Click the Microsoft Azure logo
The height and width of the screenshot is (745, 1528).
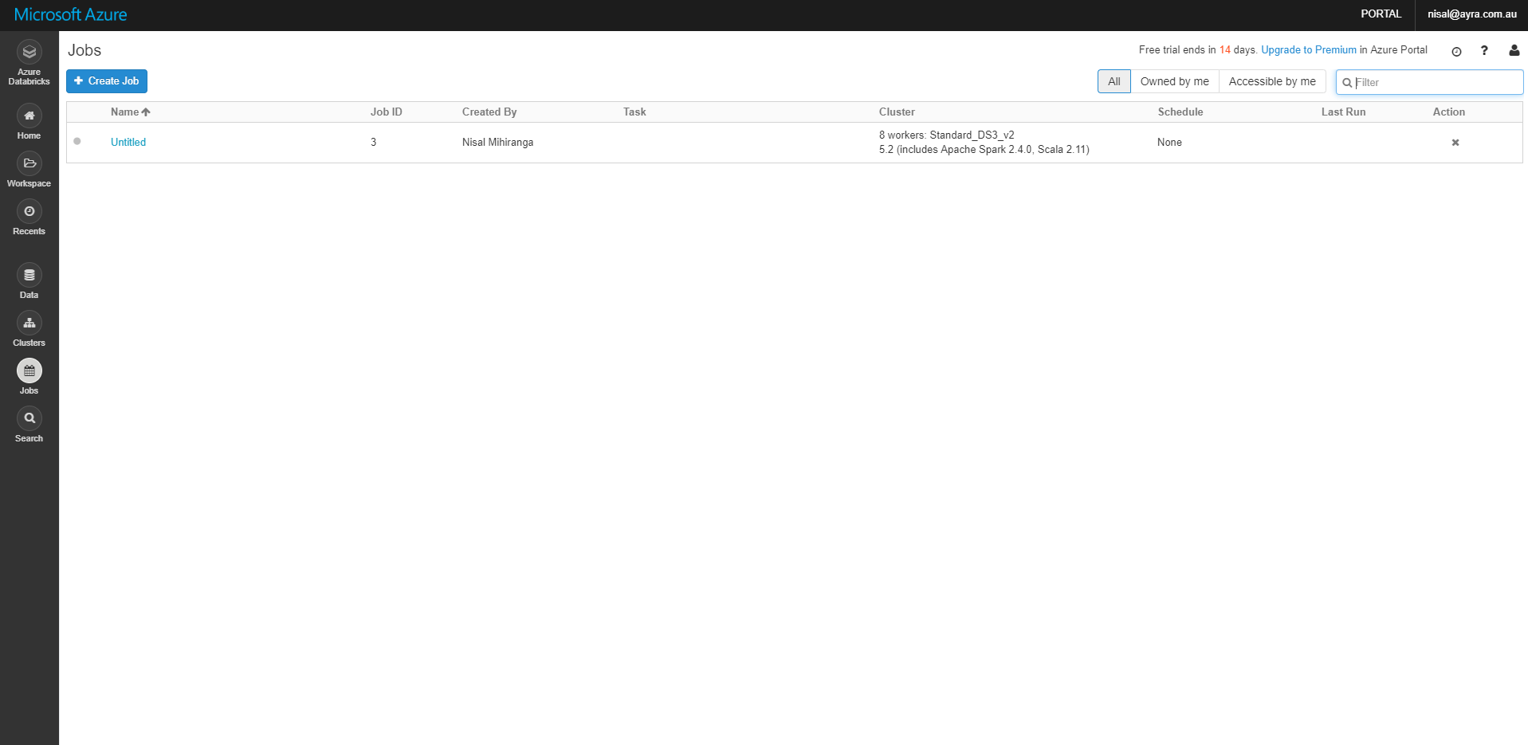[71, 14]
